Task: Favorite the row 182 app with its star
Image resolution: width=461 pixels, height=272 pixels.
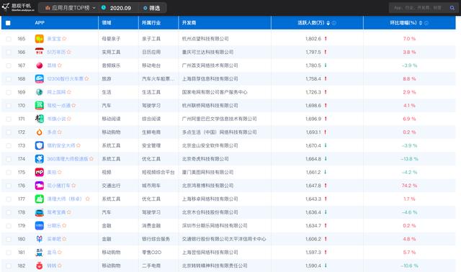Action: [60, 266]
